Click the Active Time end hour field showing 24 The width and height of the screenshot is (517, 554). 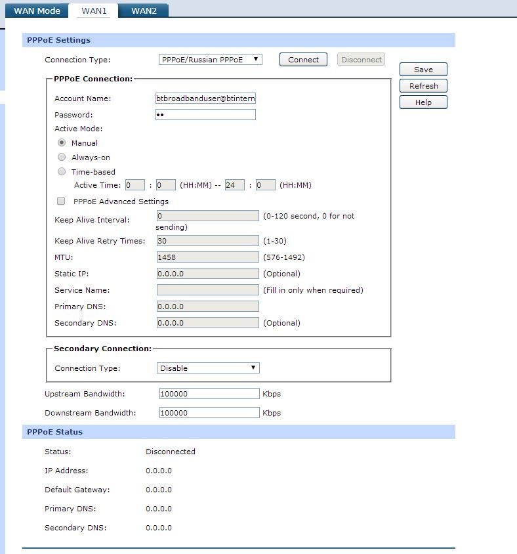[x=235, y=185]
